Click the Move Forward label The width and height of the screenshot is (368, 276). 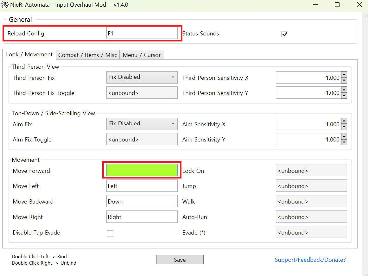coord(31,171)
